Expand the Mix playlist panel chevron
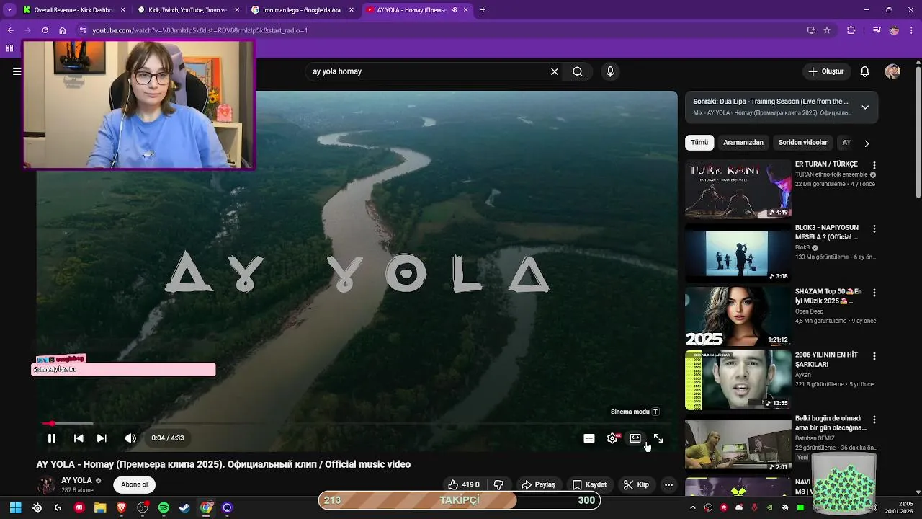This screenshot has height=519, width=922. [865, 107]
